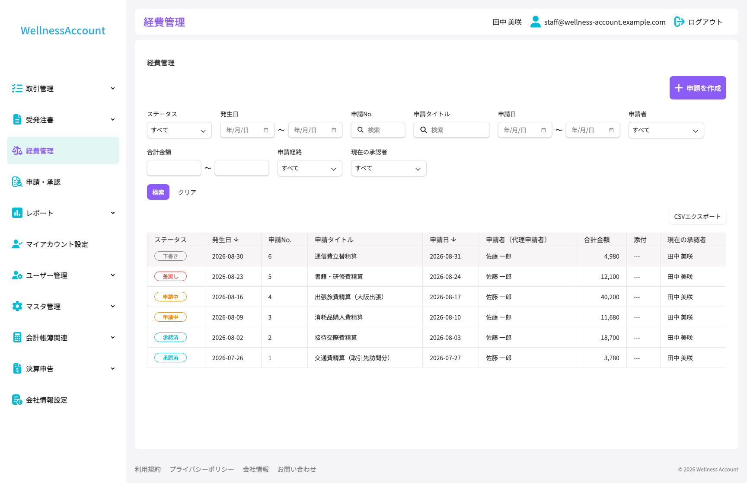The width and height of the screenshot is (747, 483).
Task: Expand the 会計帳簿関連 menu chevron
Action: (x=113, y=337)
